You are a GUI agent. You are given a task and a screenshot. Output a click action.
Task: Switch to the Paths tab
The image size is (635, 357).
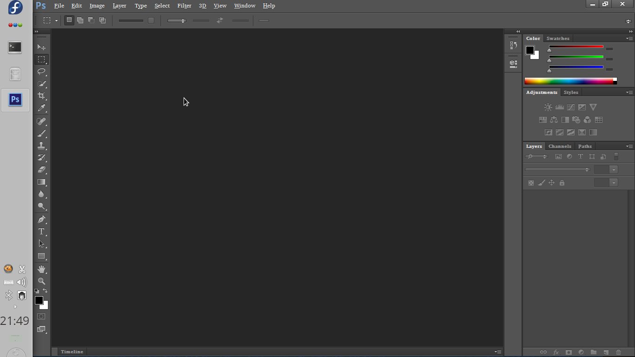[x=585, y=146]
